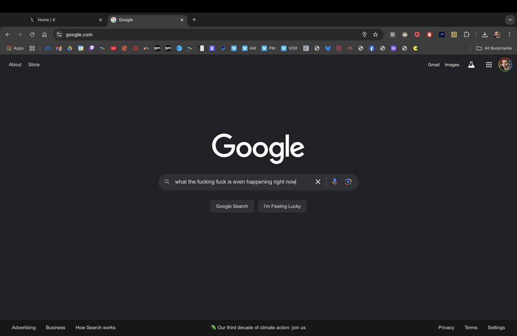The width and height of the screenshot is (517, 336).
Task: Open the Gmail bookmark in bookmarks bar
Action: (59, 48)
